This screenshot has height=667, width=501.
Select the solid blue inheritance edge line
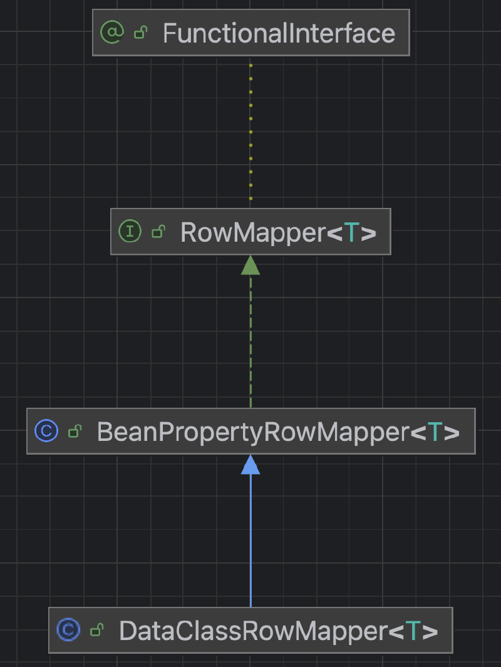tap(250, 540)
